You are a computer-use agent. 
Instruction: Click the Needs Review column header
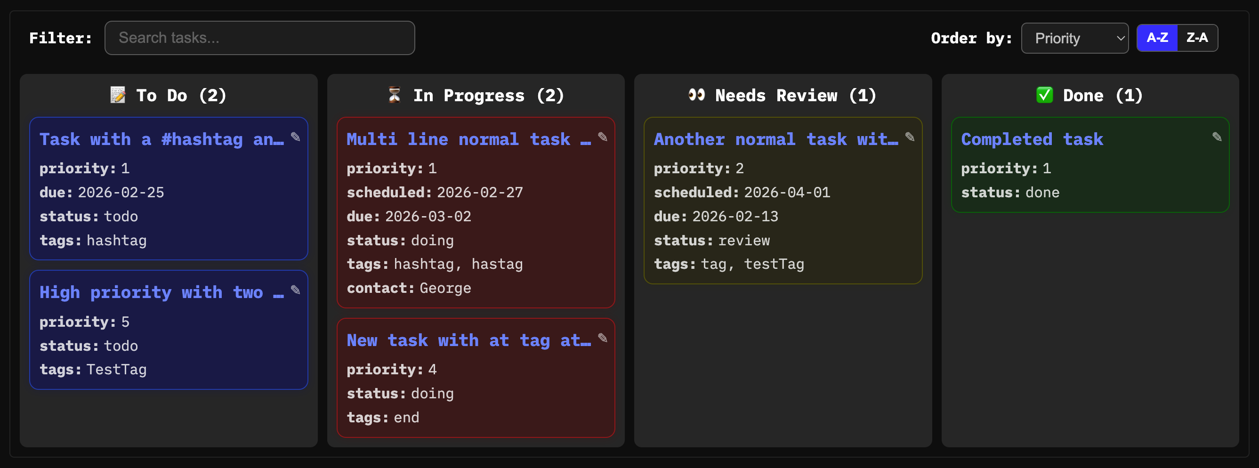click(x=795, y=95)
